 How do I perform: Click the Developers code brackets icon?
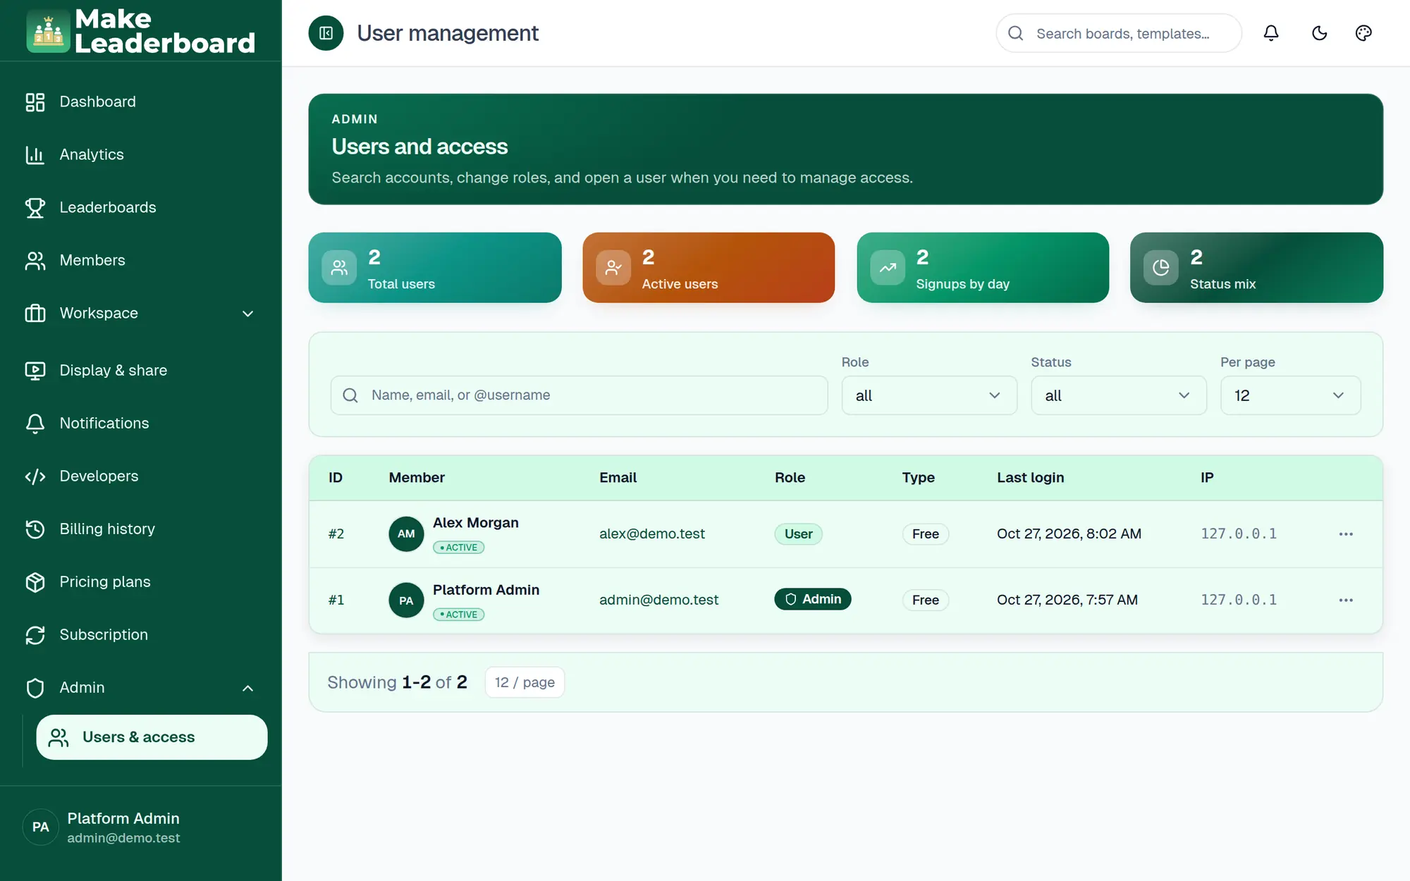(x=35, y=476)
